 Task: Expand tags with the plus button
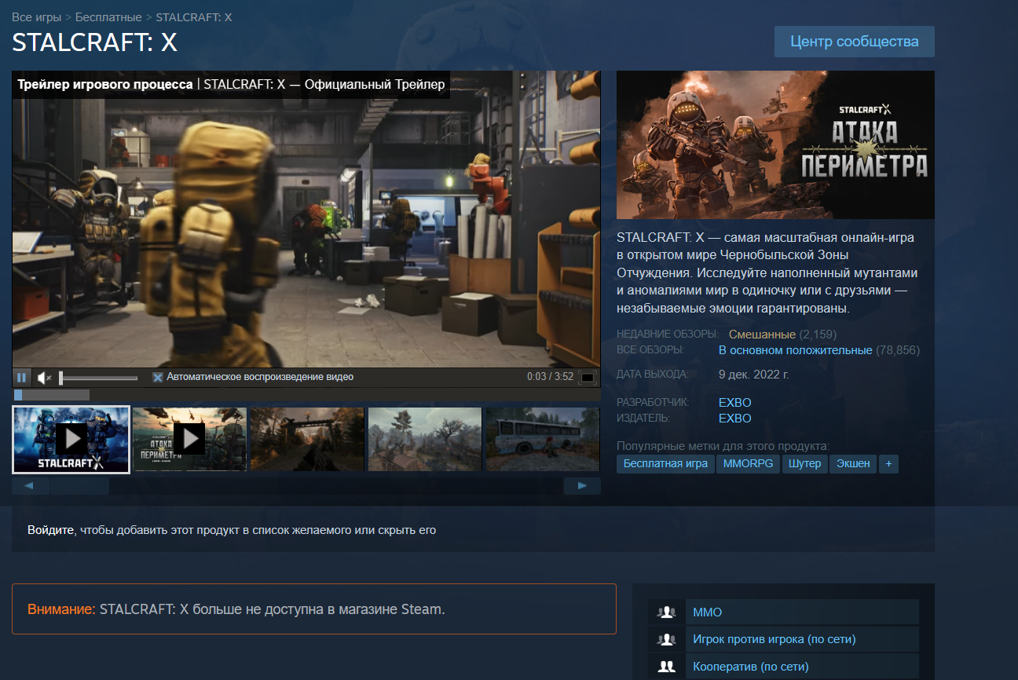coord(888,464)
